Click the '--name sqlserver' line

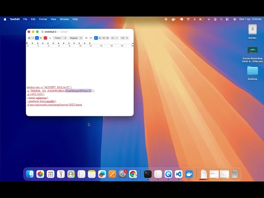coord(38,98)
